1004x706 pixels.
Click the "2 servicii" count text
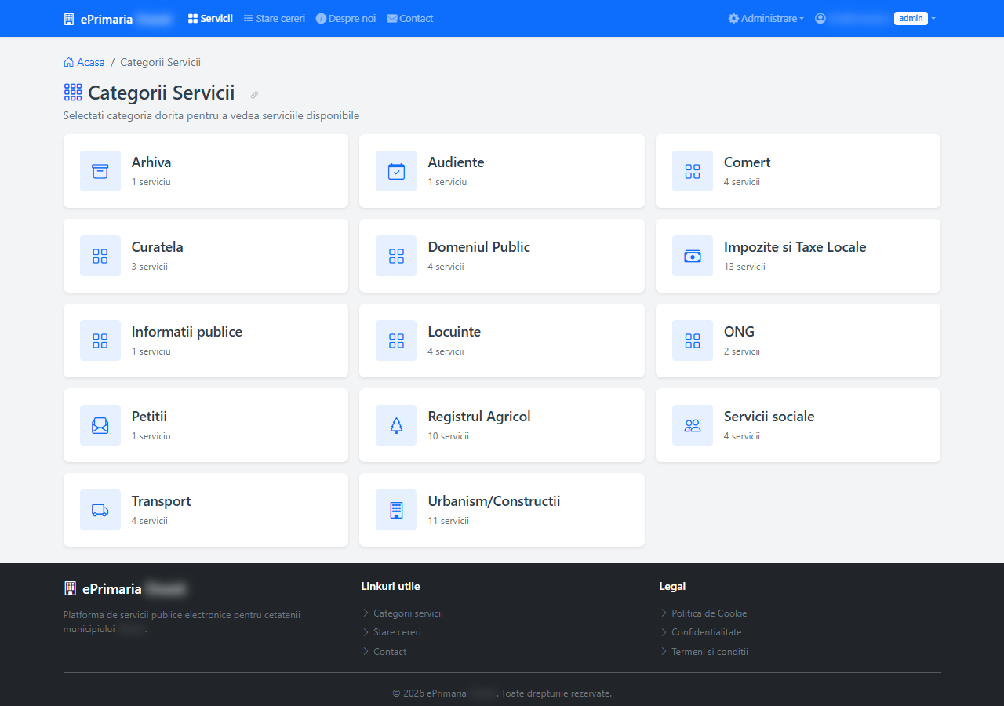(x=742, y=351)
